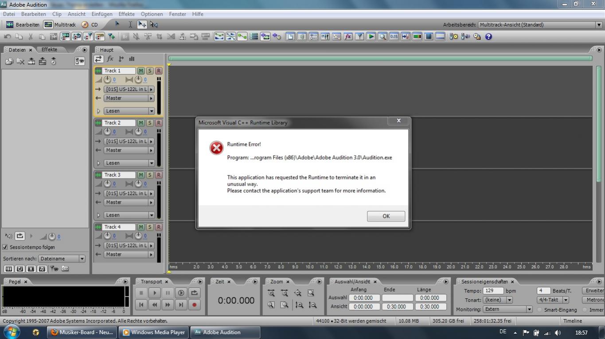Open Track 1 Lesen automation dropdown
Viewport: 605px width, 339px height.
click(129, 111)
